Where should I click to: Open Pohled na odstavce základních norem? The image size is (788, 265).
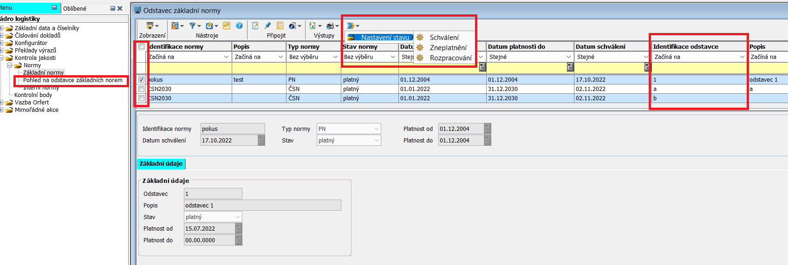pos(73,80)
